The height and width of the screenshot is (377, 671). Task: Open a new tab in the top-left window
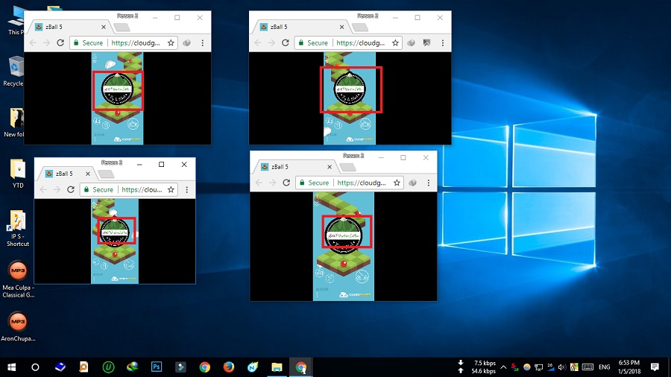tap(120, 28)
